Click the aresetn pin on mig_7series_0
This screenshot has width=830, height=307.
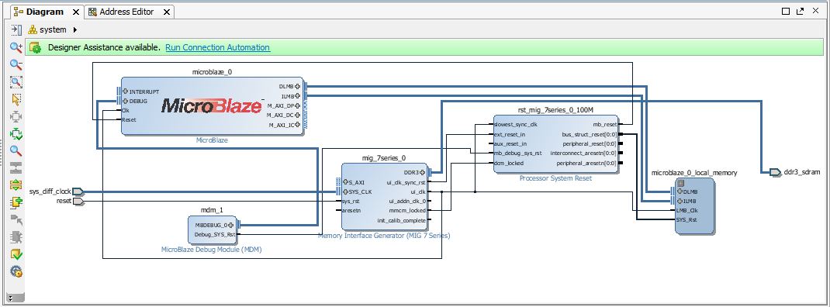point(351,211)
